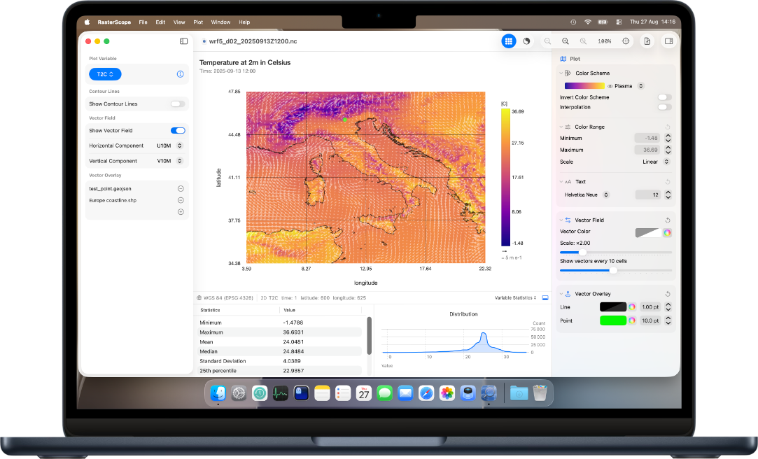Reset the Text section settings
Screen dimensions: 758x459
[668, 182]
